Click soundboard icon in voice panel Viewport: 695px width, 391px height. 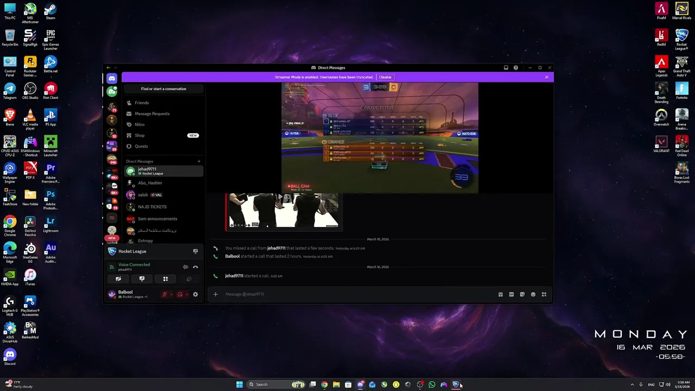tap(189, 279)
